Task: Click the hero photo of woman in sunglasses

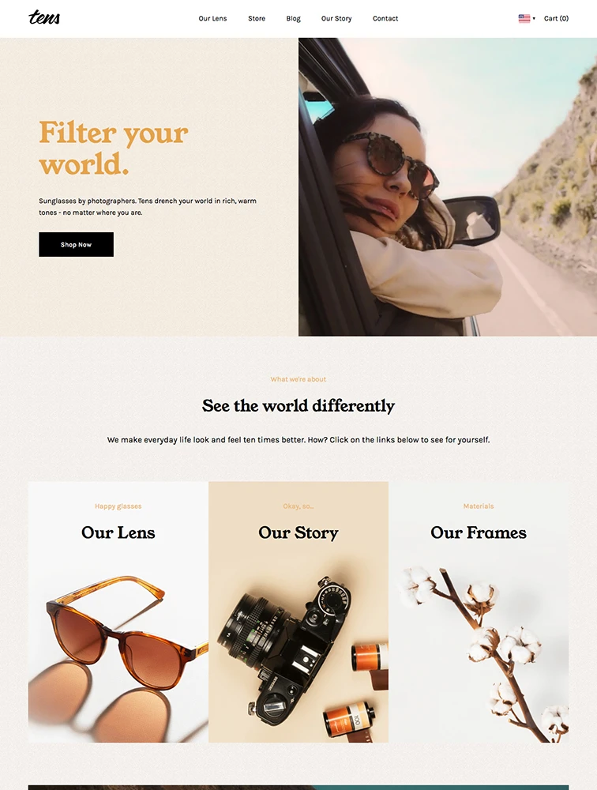Action: point(448,187)
